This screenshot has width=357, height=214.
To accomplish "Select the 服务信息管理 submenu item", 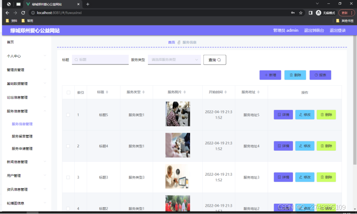I will (22, 124).
